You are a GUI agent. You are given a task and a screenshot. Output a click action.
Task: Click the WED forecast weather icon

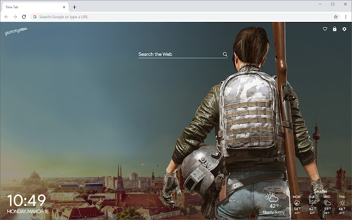(x=327, y=203)
